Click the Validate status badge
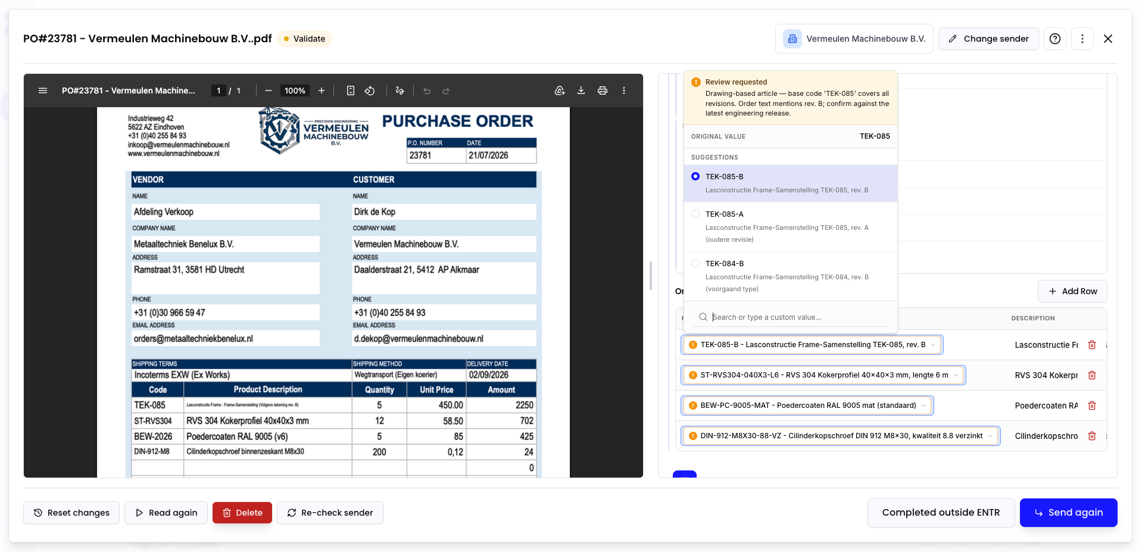The width and height of the screenshot is (1142, 552). [x=304, y=39]
